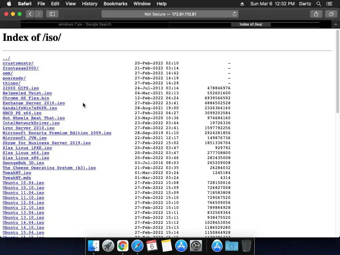
Task: Open the File menu
Action: (x=41, y=4)
